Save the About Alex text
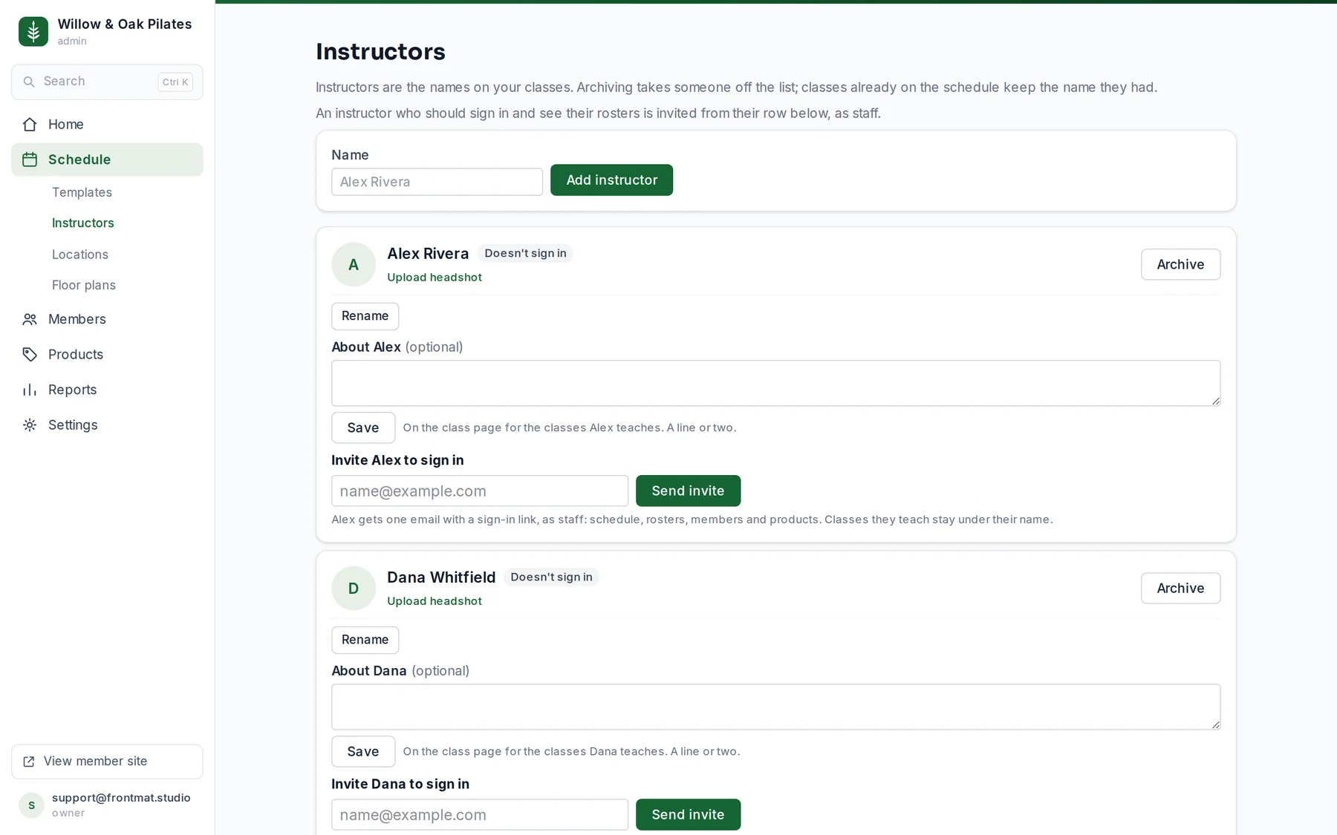Viewport: 1337px width, 835px height. coord(363,428)
